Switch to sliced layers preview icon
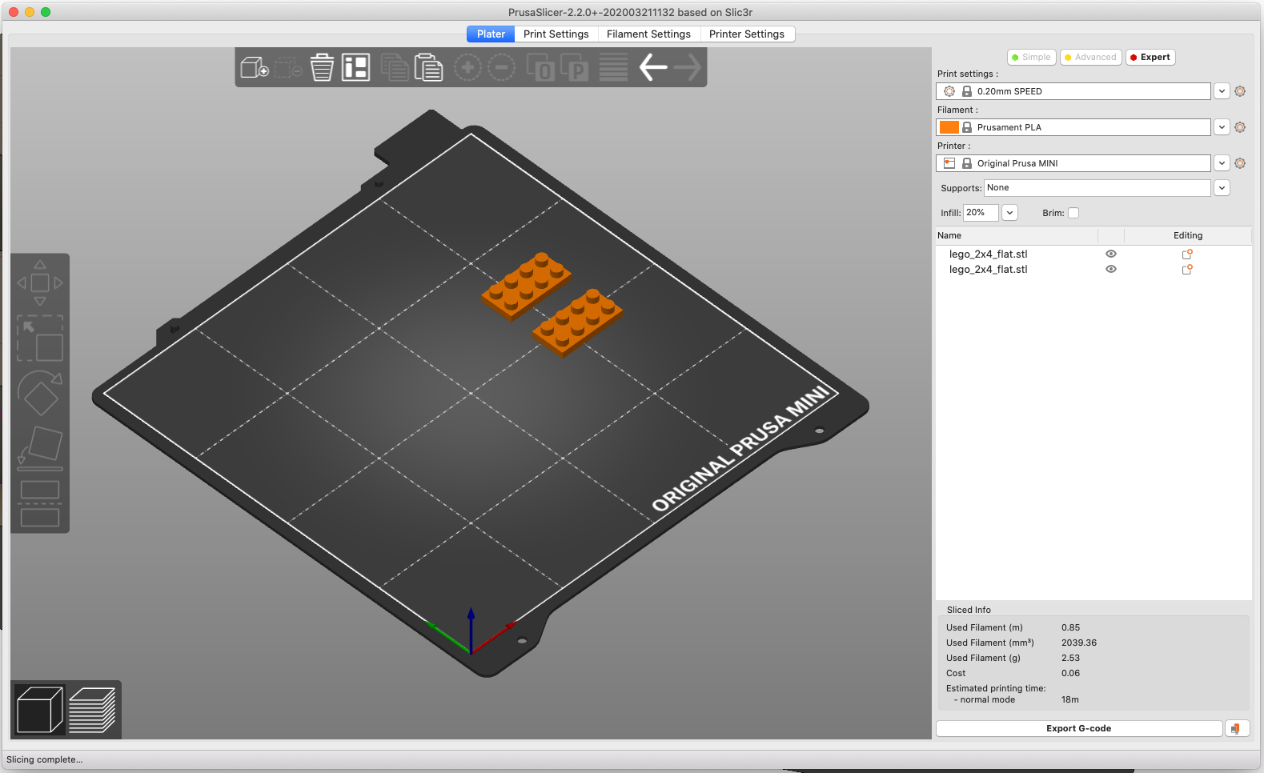Screen dimensions: 1264x773 [x=92, y=710]
